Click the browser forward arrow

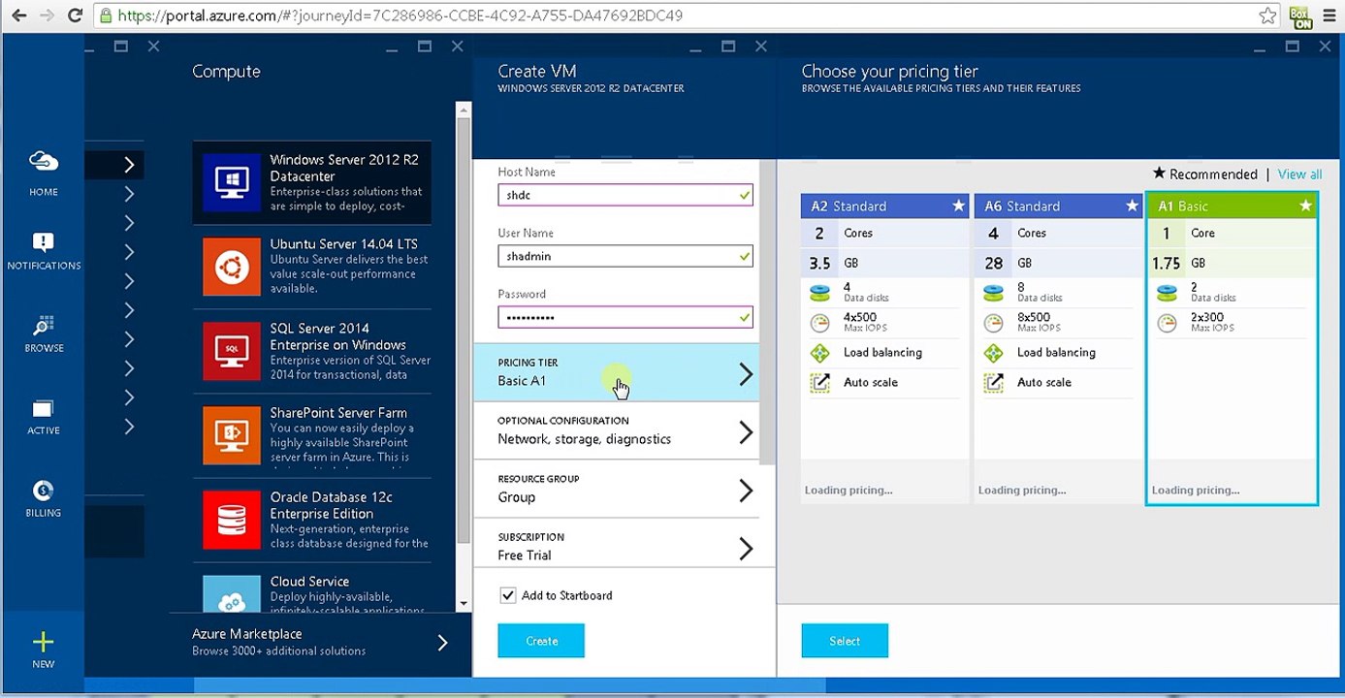pos(47,16)
